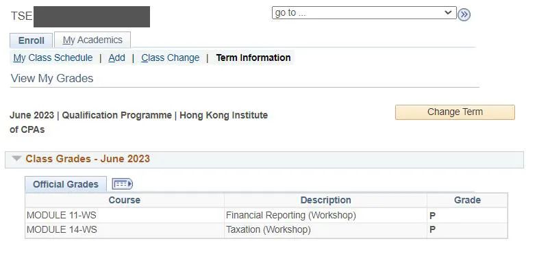
Task: Select the MODULE 11-WS course row
Action: tap(266, 216)
